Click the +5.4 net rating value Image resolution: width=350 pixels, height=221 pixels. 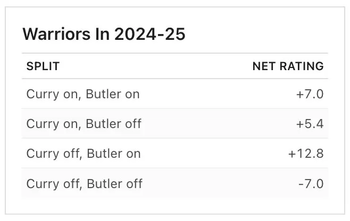(x=310, y=124)
